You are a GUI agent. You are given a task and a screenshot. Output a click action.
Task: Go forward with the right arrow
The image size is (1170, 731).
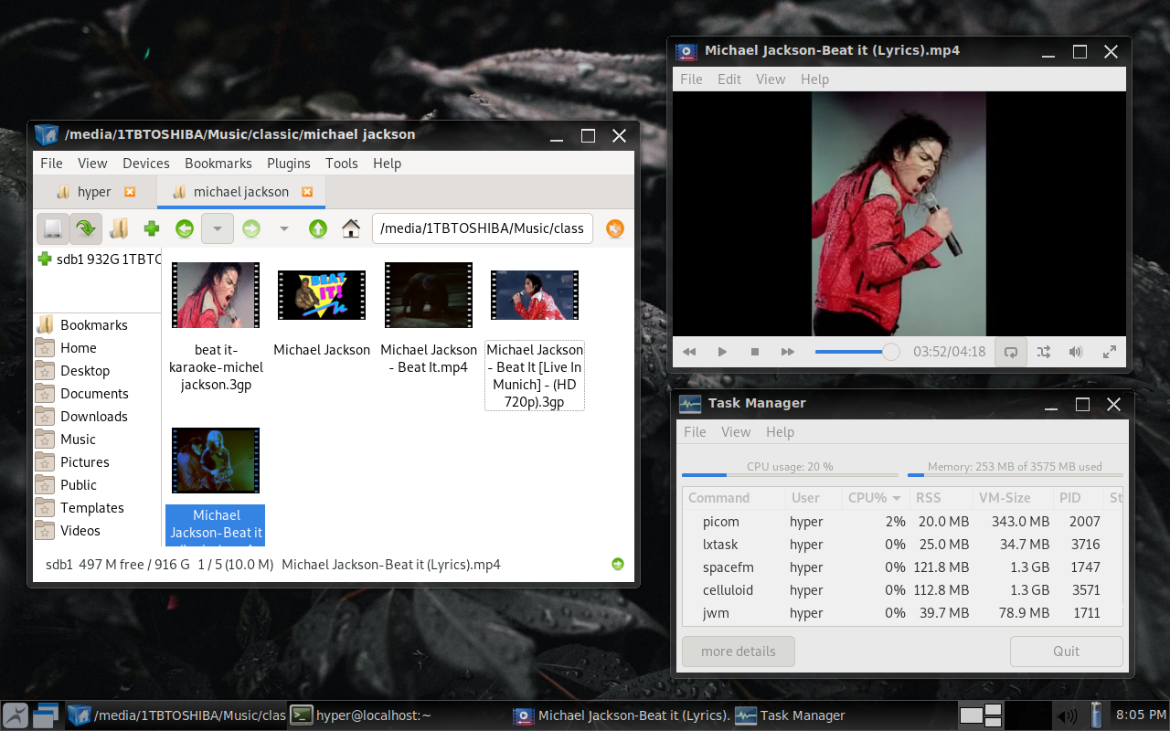click(251, 228)
